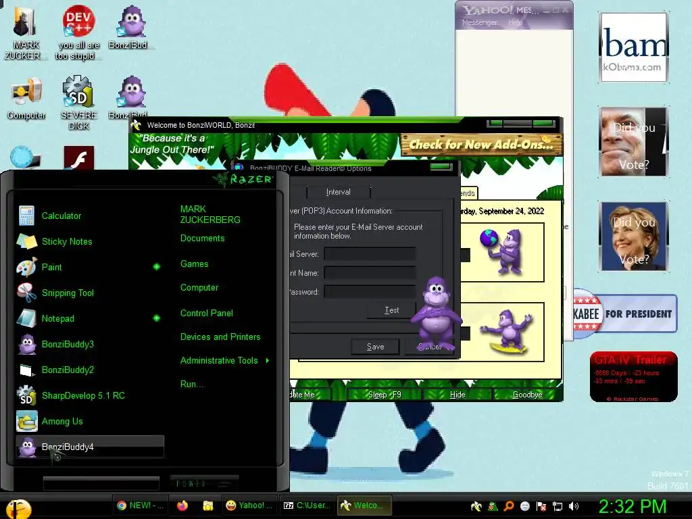The height and width of the screenshot is (519, 692).
Task: Click the Sleep - F9 button
Action: tap(385, 395)
